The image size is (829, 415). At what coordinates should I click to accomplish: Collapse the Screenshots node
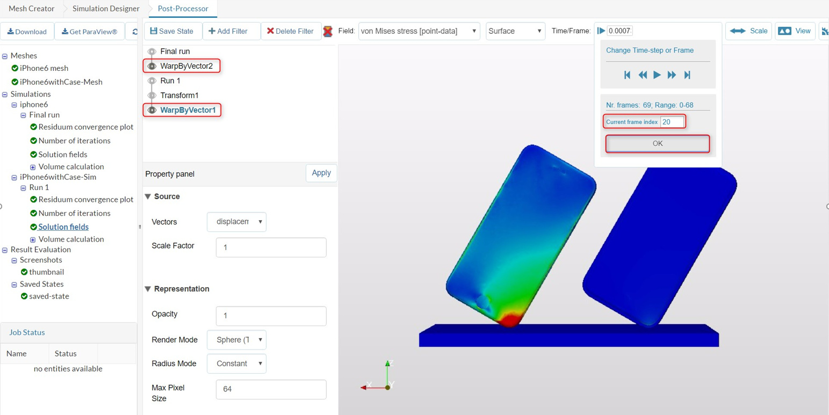15,260
